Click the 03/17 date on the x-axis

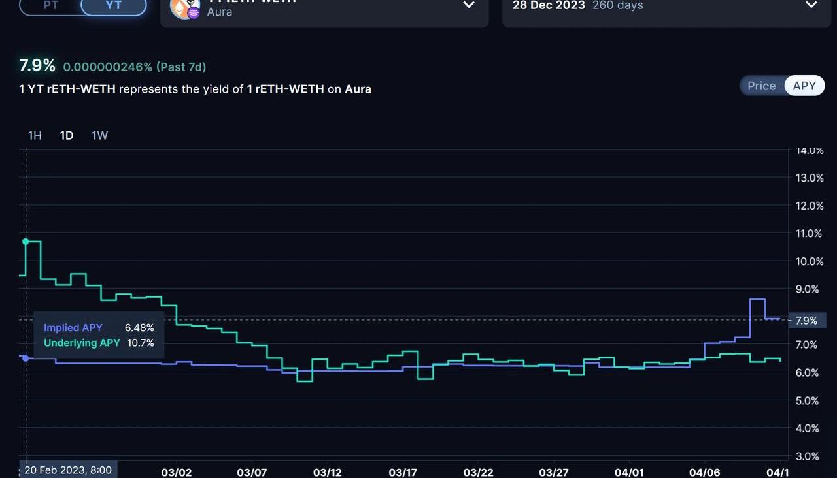pos(403,472)
